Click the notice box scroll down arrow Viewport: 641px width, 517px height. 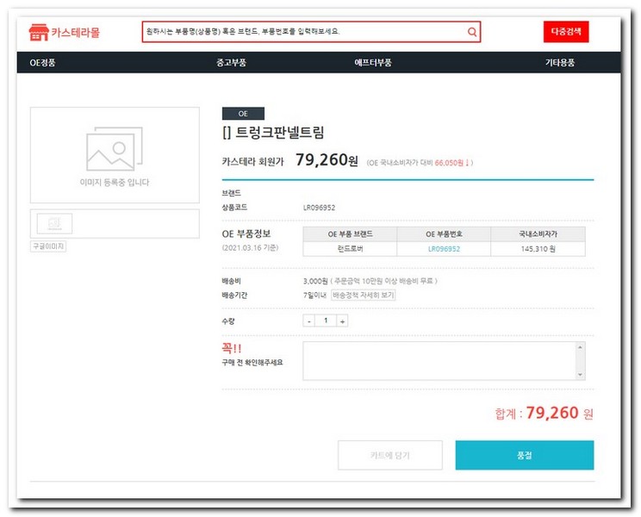pos(580,374)
